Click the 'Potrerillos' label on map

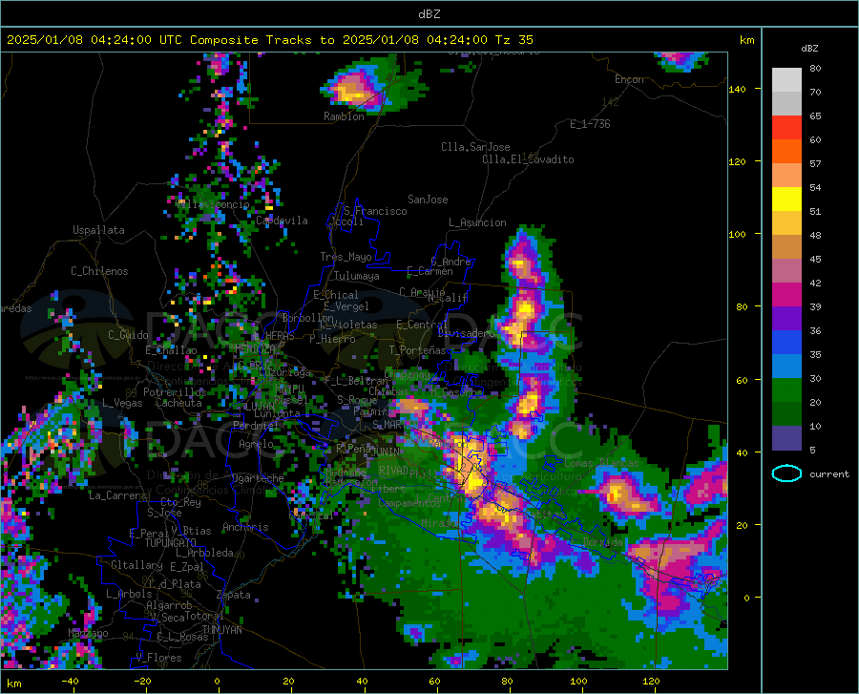tap(175, 392)
